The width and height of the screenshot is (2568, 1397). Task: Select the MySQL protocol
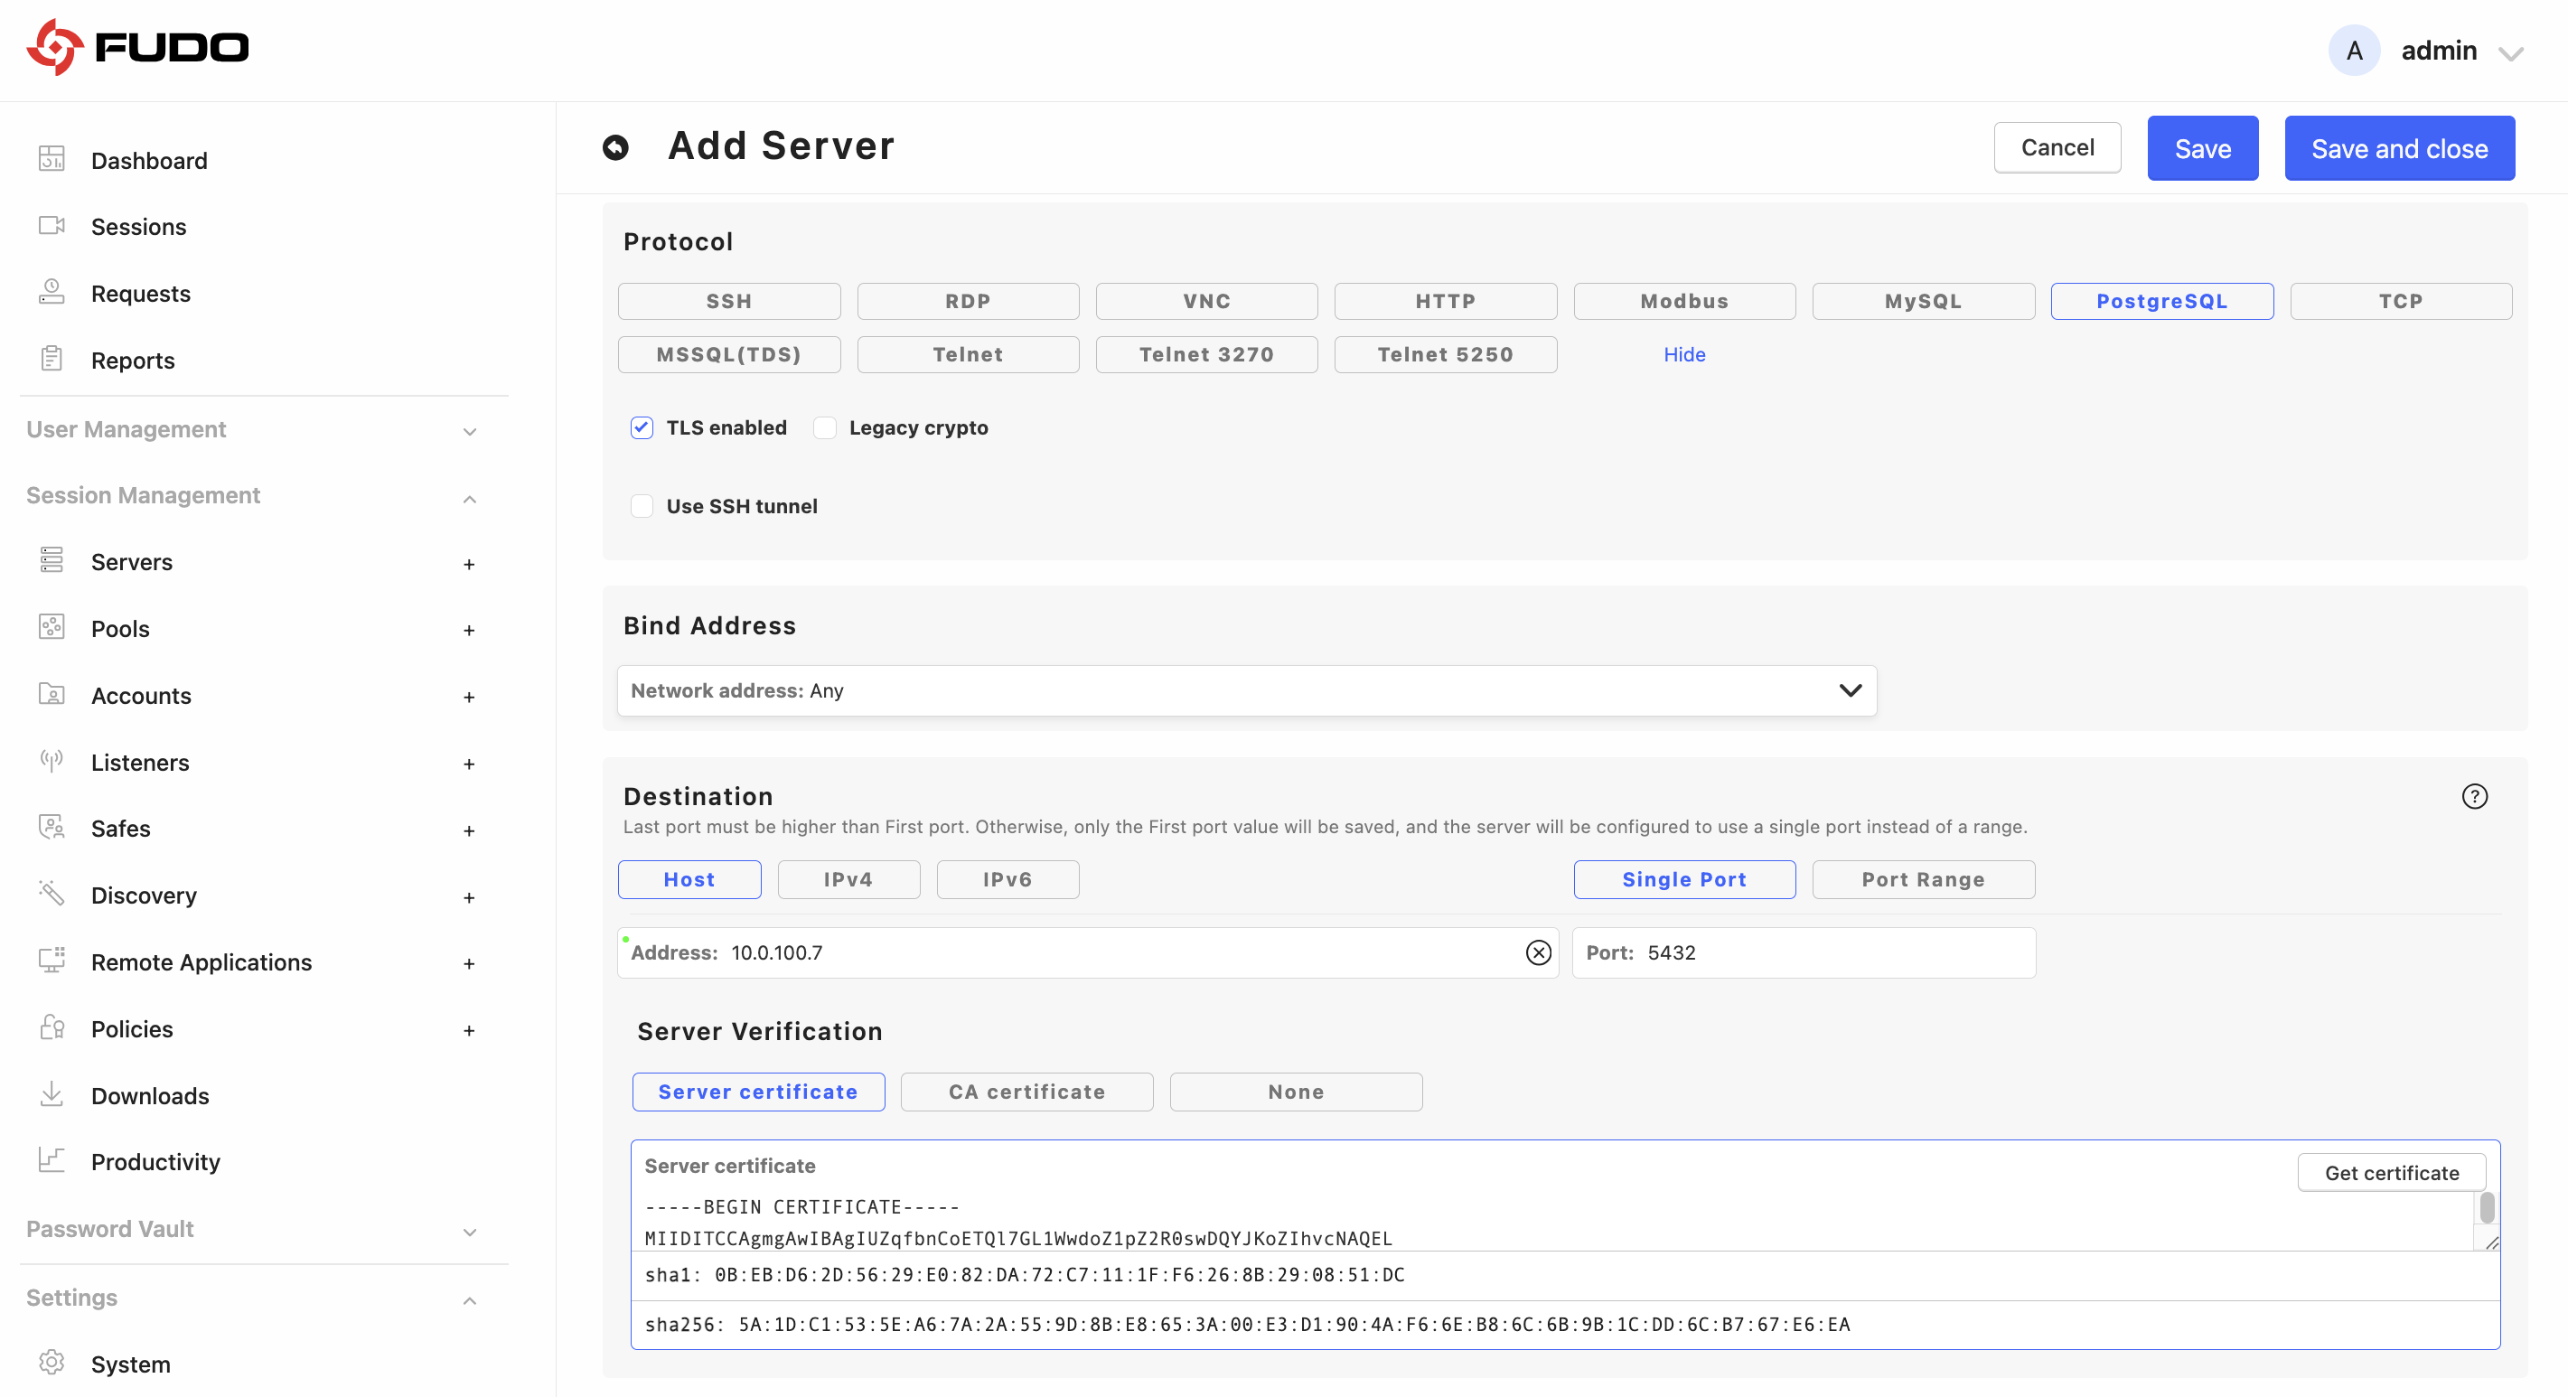click(x=1923, y=301)
